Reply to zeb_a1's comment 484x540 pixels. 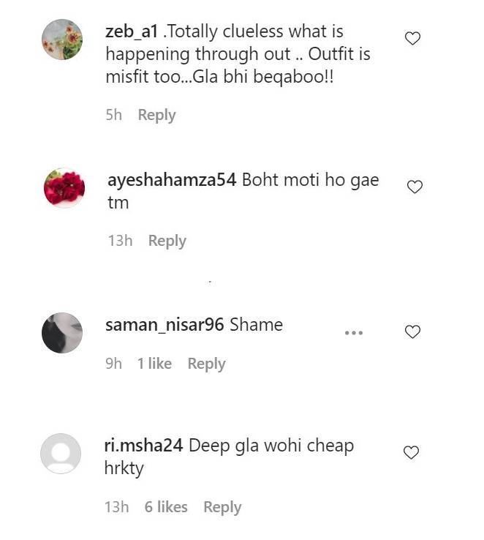pyautogui.click(x=157, y=115)
